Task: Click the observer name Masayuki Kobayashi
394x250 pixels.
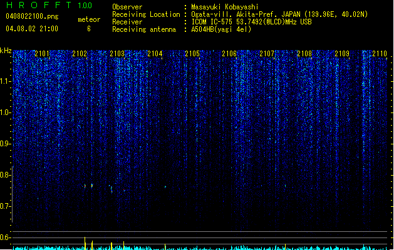Action: tap(225, 7)
